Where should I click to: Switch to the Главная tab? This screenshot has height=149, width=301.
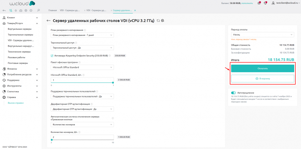(x=53, y=11)
